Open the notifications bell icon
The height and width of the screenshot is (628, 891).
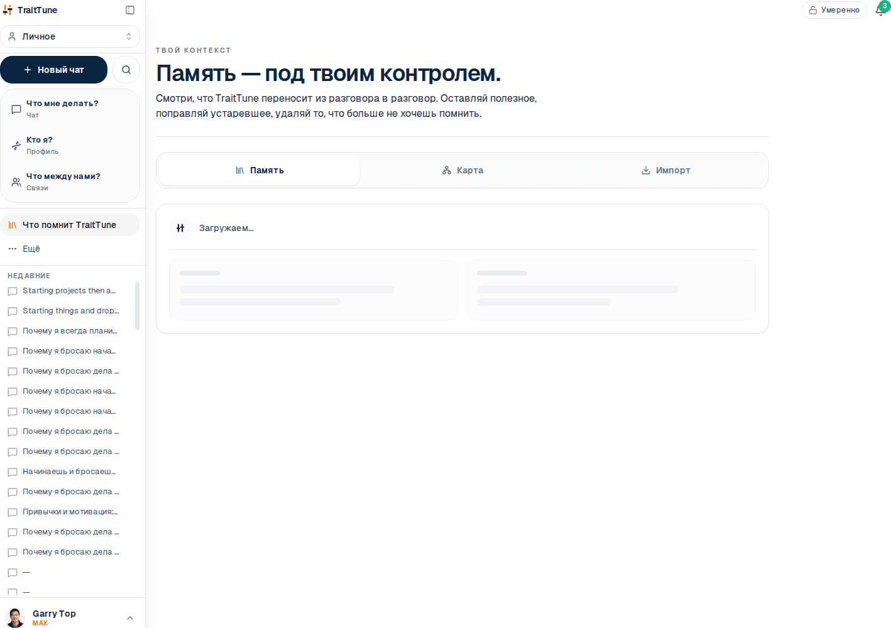coord(880,10)
